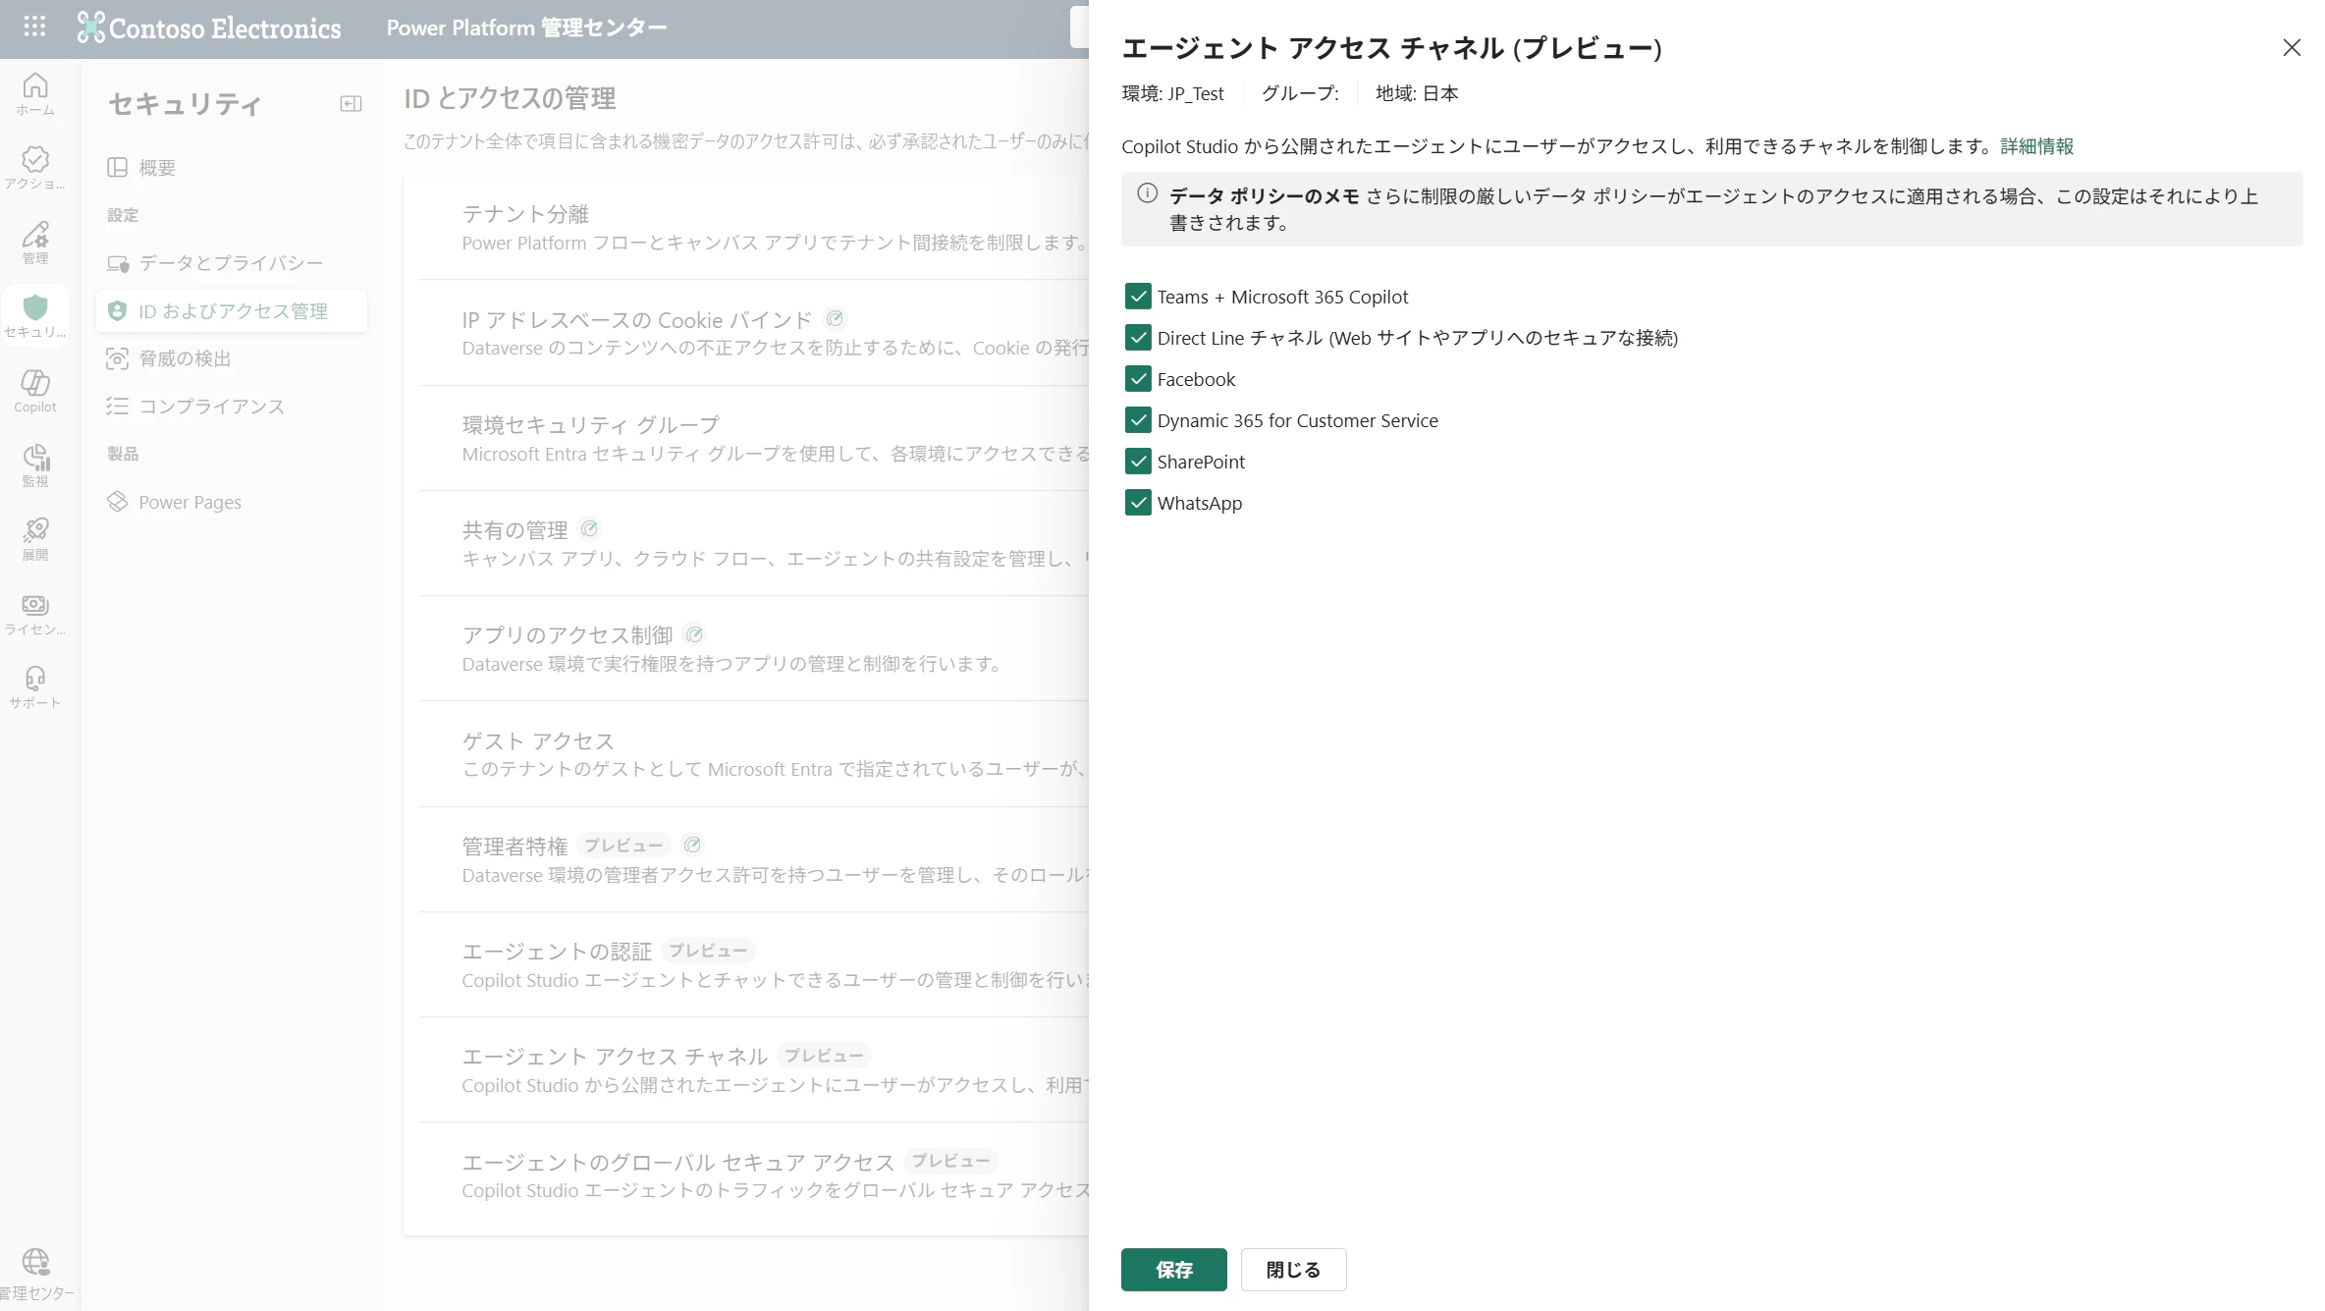Click the 地域: 日本 label
The width and height of the screenshot is (2325, 1311).
[1417, 93]
